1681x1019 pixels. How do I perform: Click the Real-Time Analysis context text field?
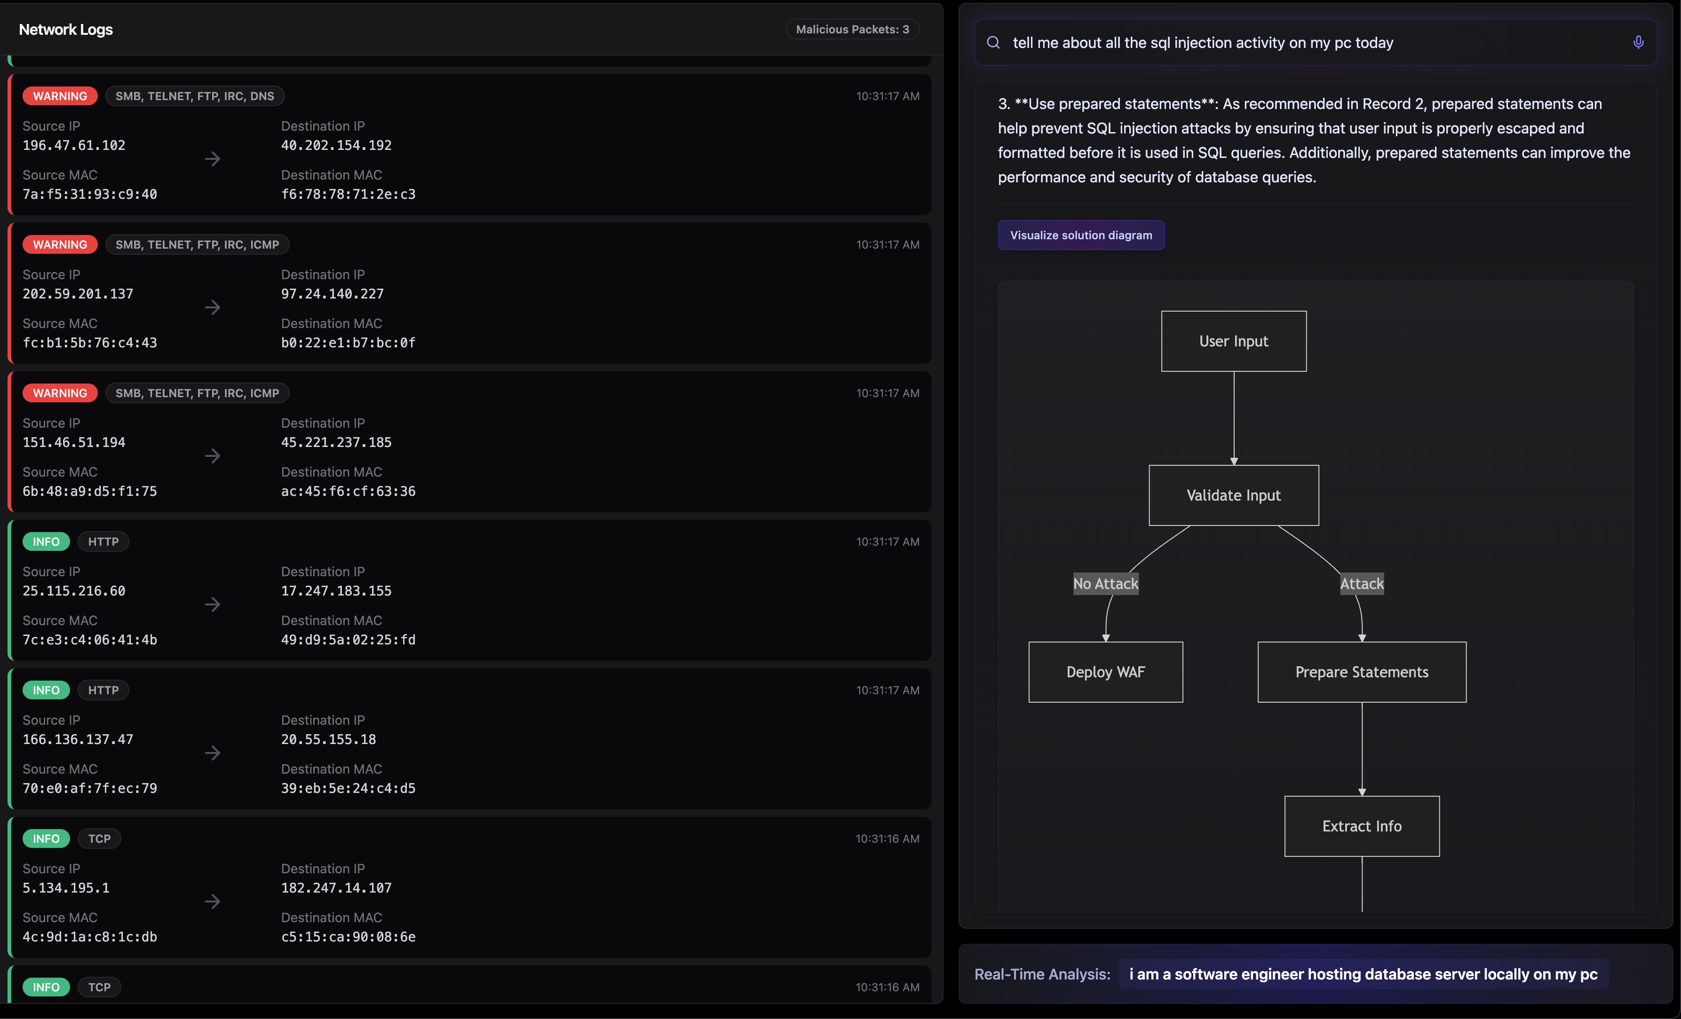point(1363,974)
